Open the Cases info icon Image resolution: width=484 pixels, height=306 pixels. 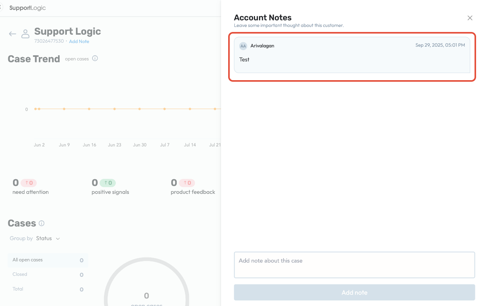[42, 223]
